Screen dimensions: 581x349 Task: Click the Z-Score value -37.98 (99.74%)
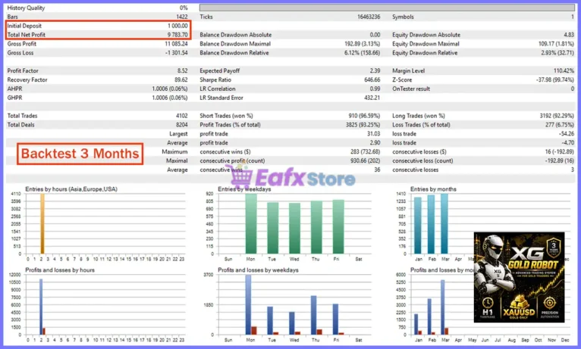555,79
